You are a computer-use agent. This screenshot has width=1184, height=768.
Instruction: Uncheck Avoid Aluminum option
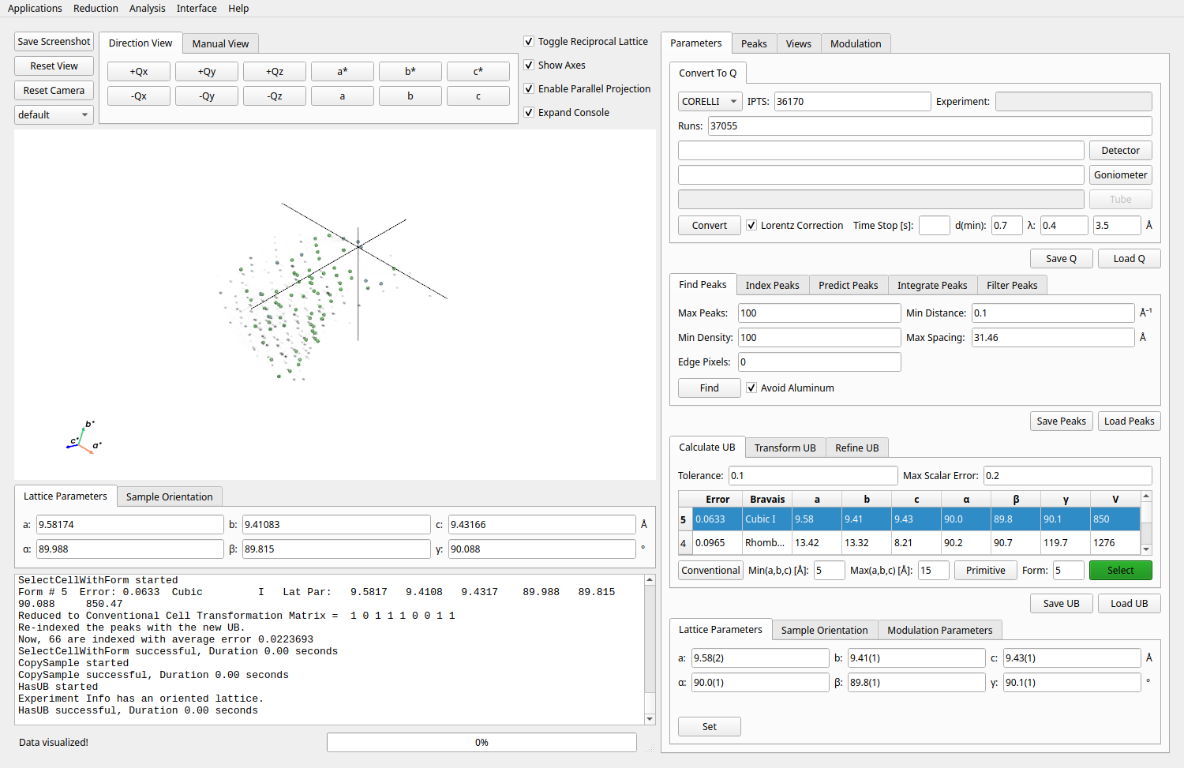point(751,388)
